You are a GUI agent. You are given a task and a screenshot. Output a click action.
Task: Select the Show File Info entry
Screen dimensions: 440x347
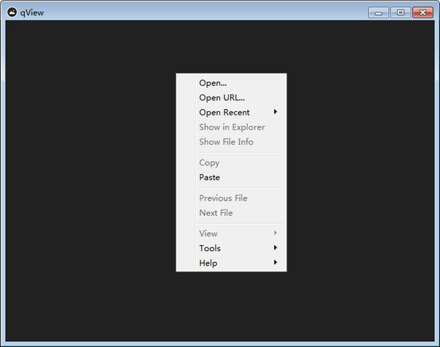tap(226, 141)
